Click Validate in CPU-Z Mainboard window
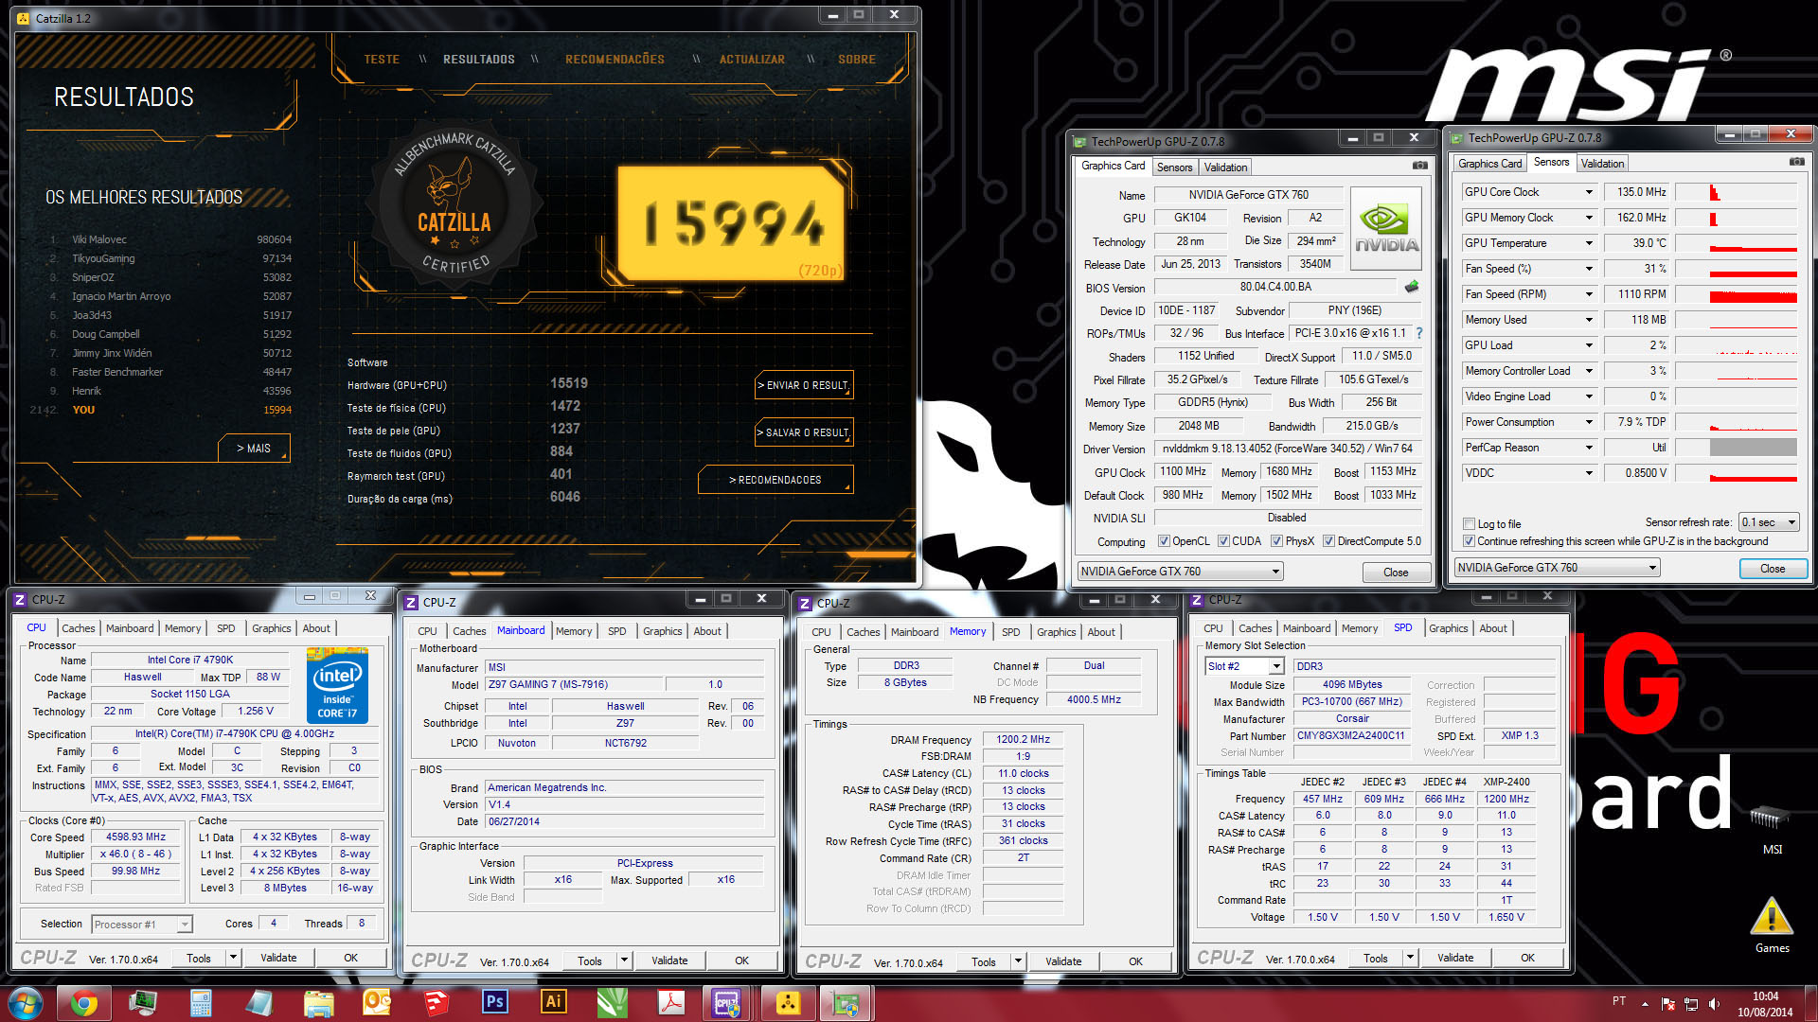1818x1022 pixels. (x=669, y=960)
